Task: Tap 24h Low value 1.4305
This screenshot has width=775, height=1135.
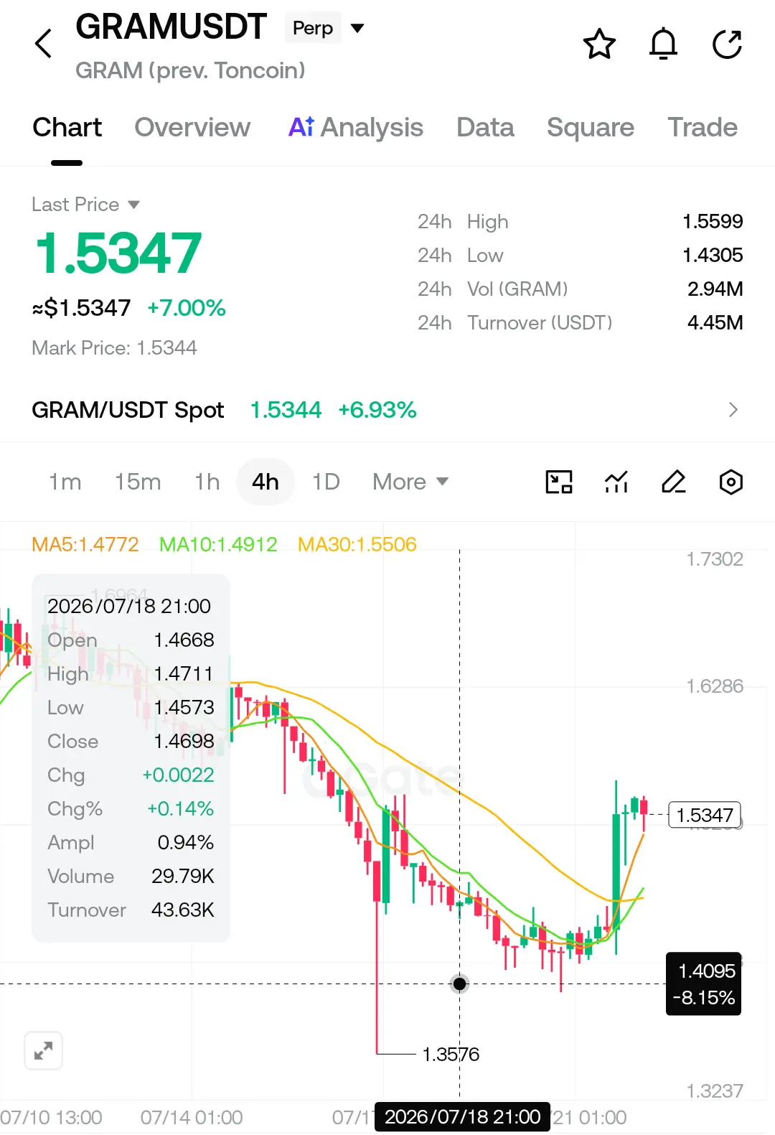Action: pyautogui.click(x=713, y=255)
